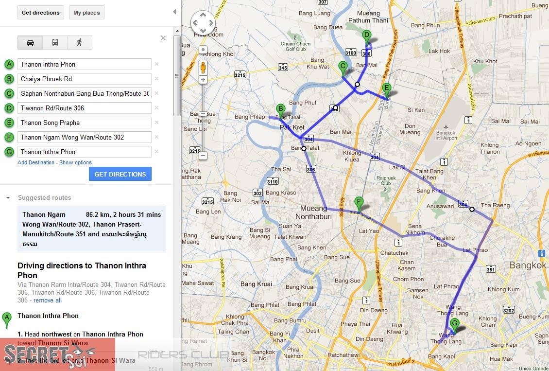This screenshot has height=371, width=549.
Task: Click green marker C in the destination list
Action: [9, 93]
